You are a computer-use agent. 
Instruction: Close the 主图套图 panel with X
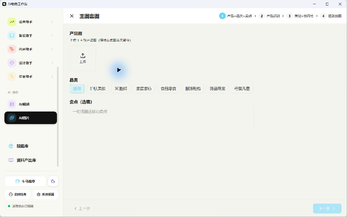(72, 16)
